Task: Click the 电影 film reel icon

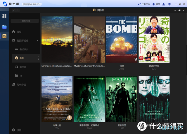Action: [16, 58]
